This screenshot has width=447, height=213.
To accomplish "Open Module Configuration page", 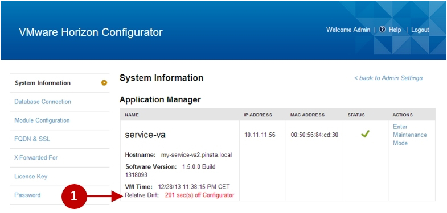I will coord(42,120).
